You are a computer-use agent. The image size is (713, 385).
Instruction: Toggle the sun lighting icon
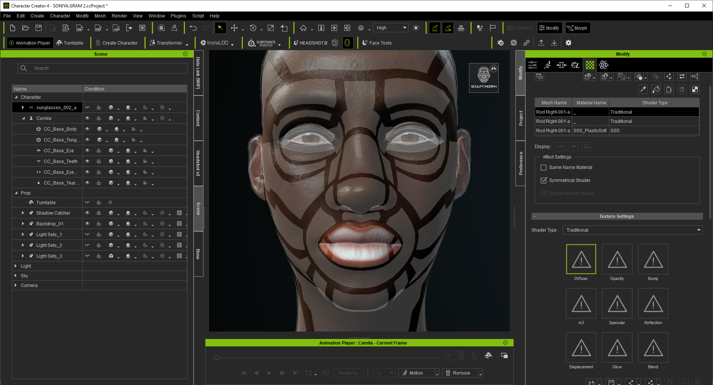(416, 28)
